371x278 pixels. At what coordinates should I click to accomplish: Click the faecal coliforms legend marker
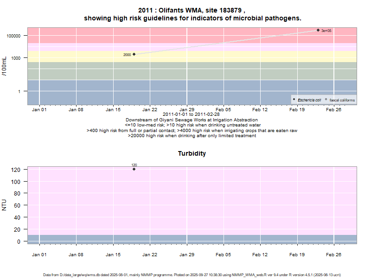(x=326, y=100)
